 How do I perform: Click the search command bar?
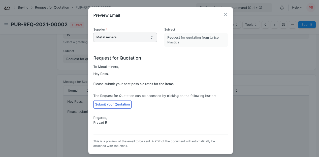point(252,8)
